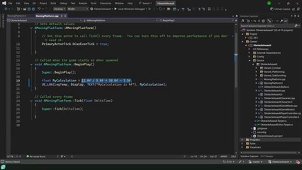Click the Open File folder toolbar icon
302x170 pixels.
coord(25,9)
